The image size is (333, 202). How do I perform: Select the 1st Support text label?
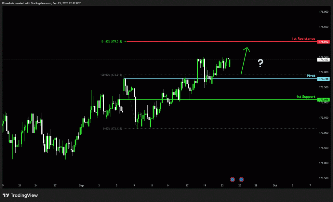(x=305, y=97)
